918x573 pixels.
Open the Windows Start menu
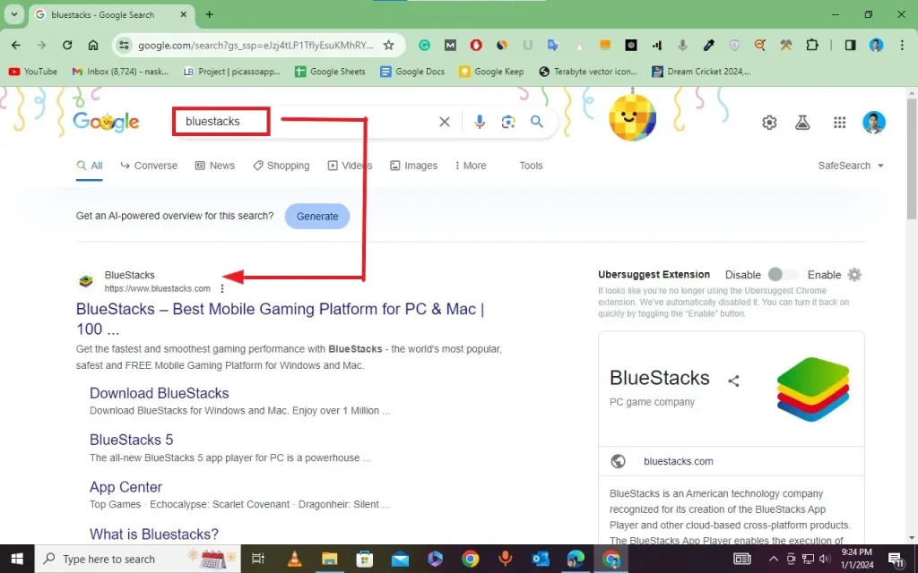(17, 559)
